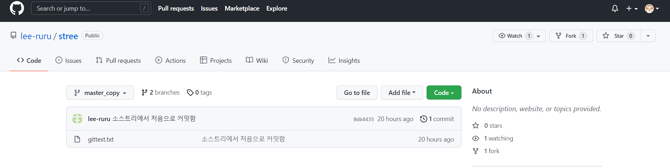Open the lee-ruru owner link
Screen dimensions: 670x168
36,36
